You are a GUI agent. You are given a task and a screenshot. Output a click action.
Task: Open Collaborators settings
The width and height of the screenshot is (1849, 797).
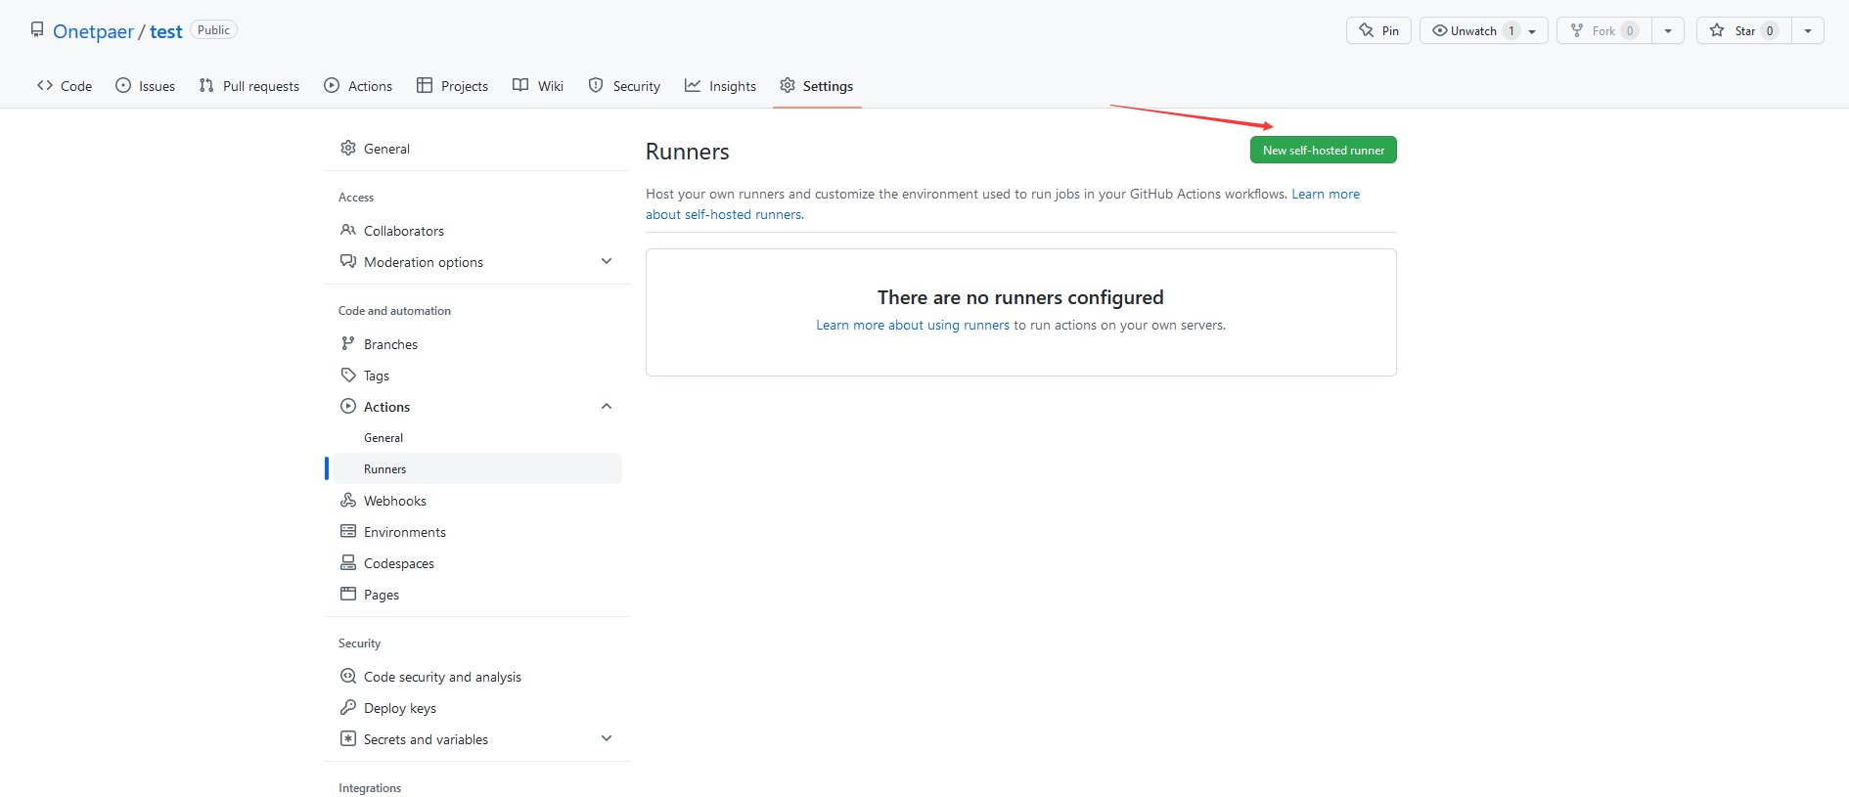pyautogui.click(x=477, y=231)
